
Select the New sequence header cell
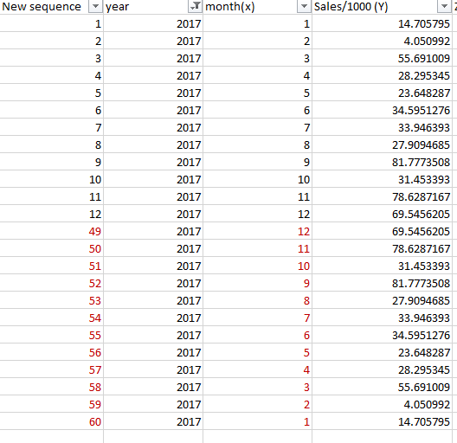pos(52,7)
